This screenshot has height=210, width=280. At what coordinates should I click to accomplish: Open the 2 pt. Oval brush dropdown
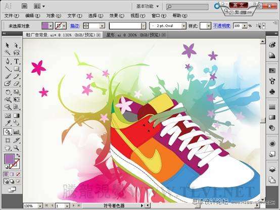click(x=184, y=26)
